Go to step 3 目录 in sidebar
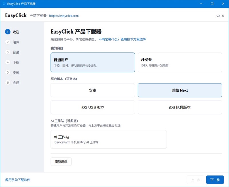 tap(12, 52)
